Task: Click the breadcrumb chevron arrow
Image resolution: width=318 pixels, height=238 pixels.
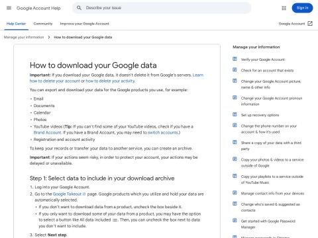Action: 49,37
